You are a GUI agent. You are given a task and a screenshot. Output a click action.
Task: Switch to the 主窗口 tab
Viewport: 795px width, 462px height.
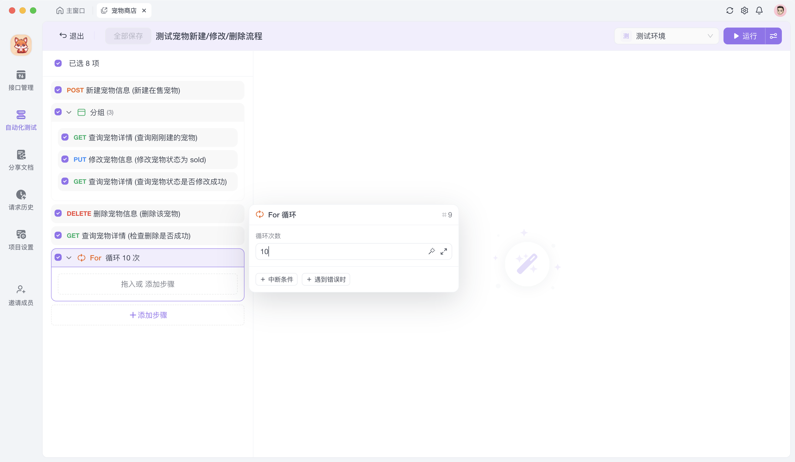(x=70, y=10)
